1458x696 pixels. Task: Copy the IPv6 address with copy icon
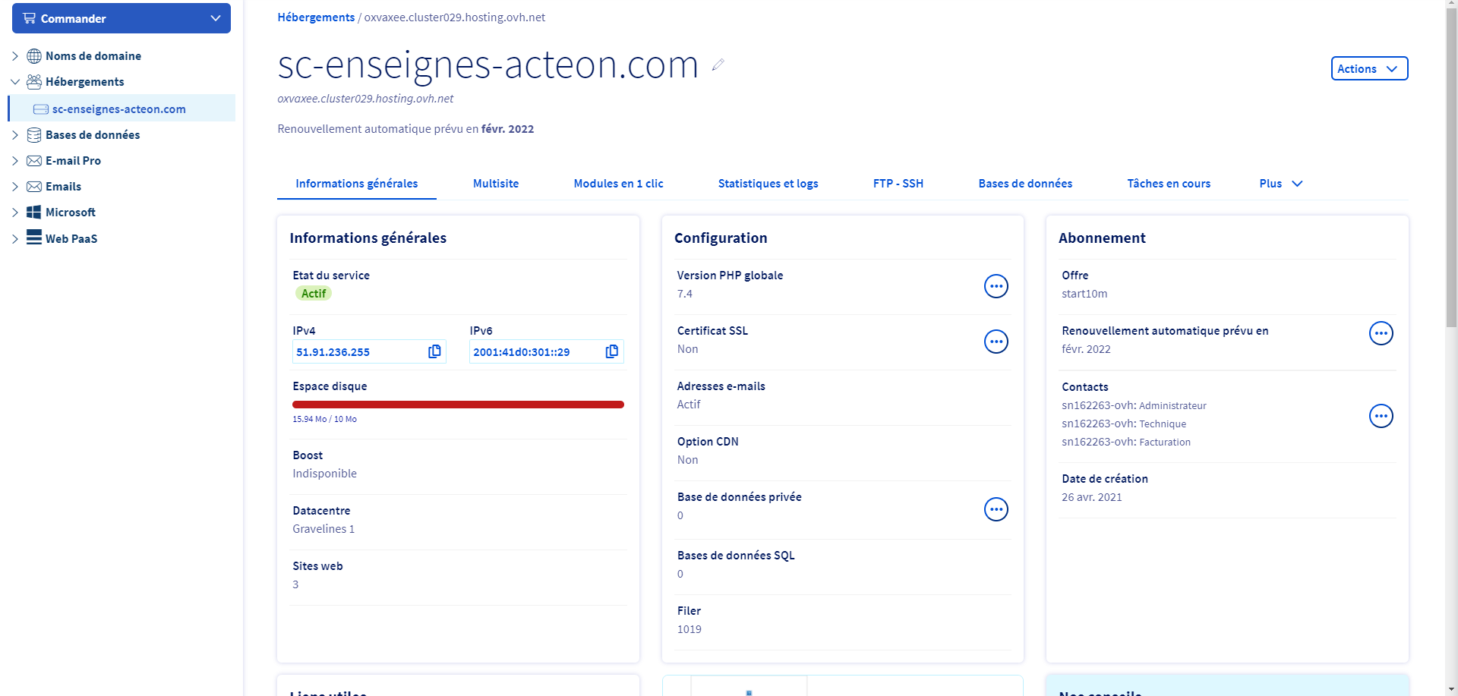tap(611, 351)
